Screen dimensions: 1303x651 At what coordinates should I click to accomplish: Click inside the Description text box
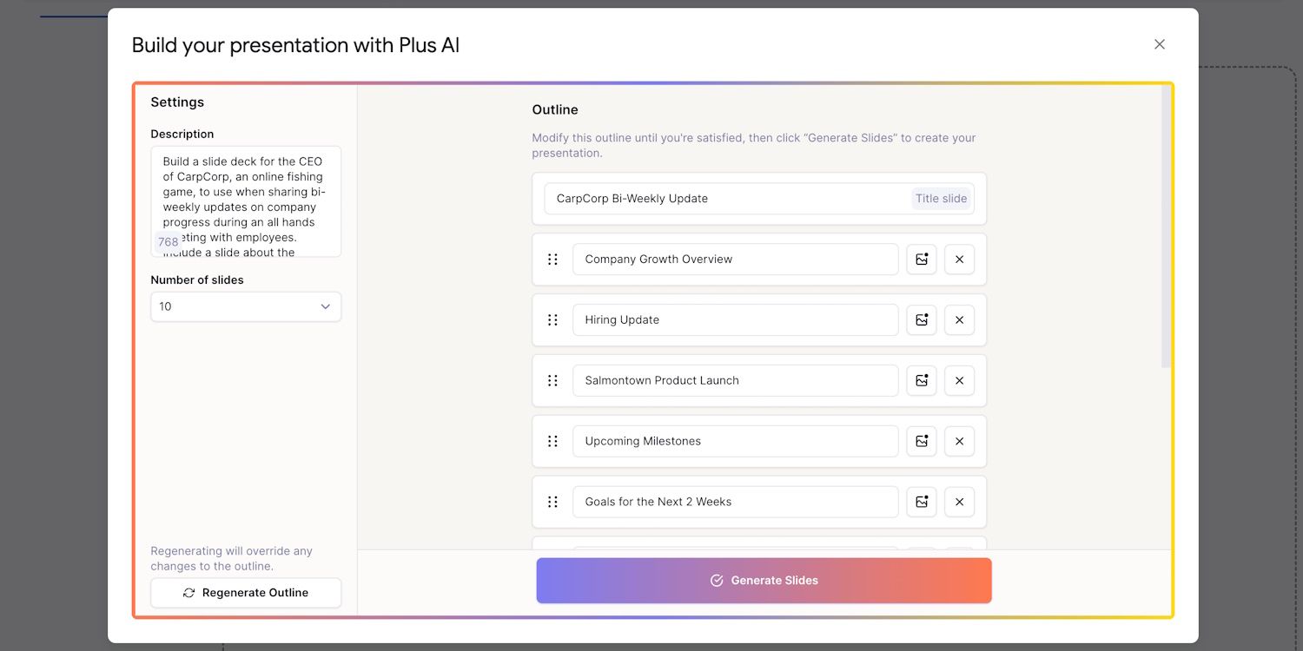245,201
